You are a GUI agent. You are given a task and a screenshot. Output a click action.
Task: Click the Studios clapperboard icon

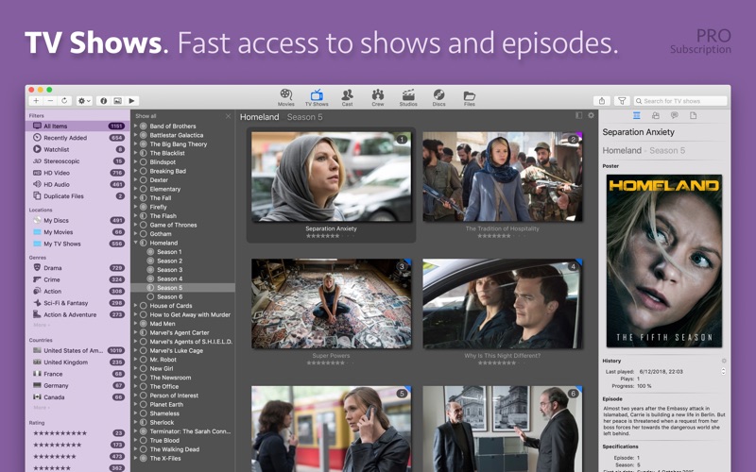pyautogui.click(x=408, y=96)
